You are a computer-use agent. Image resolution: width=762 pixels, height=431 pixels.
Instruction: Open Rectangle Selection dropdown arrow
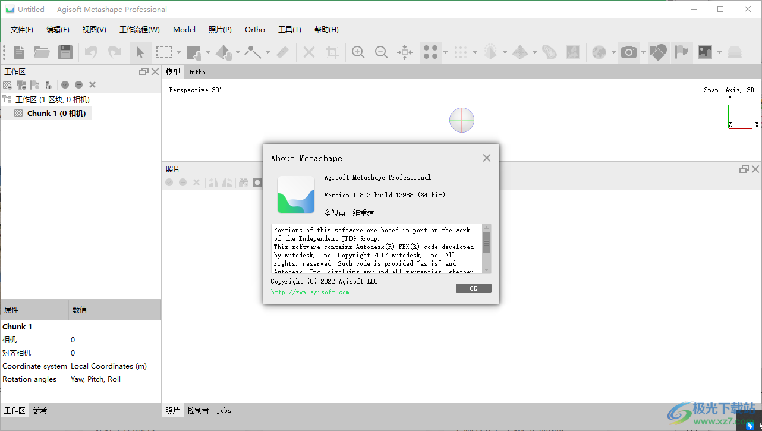[178, 52]
